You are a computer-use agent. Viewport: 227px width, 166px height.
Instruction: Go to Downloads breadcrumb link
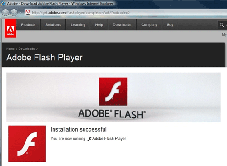click(x=26, y=49)
